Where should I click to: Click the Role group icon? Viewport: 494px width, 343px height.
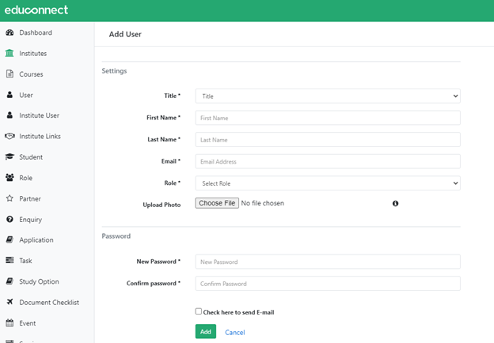[x=9, y=177]
